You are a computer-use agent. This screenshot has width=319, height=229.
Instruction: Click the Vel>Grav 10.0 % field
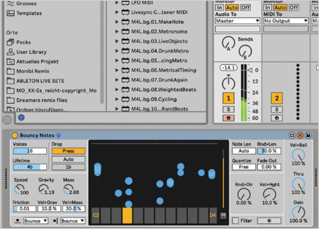pyautogui.click(x=49, y=209)
